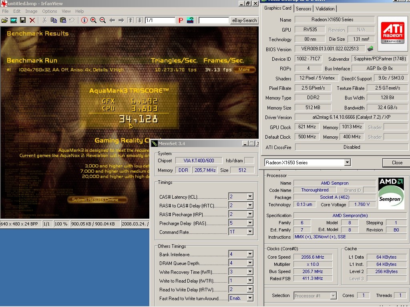Expand Bank Interleave dropdown

[250, 254]
